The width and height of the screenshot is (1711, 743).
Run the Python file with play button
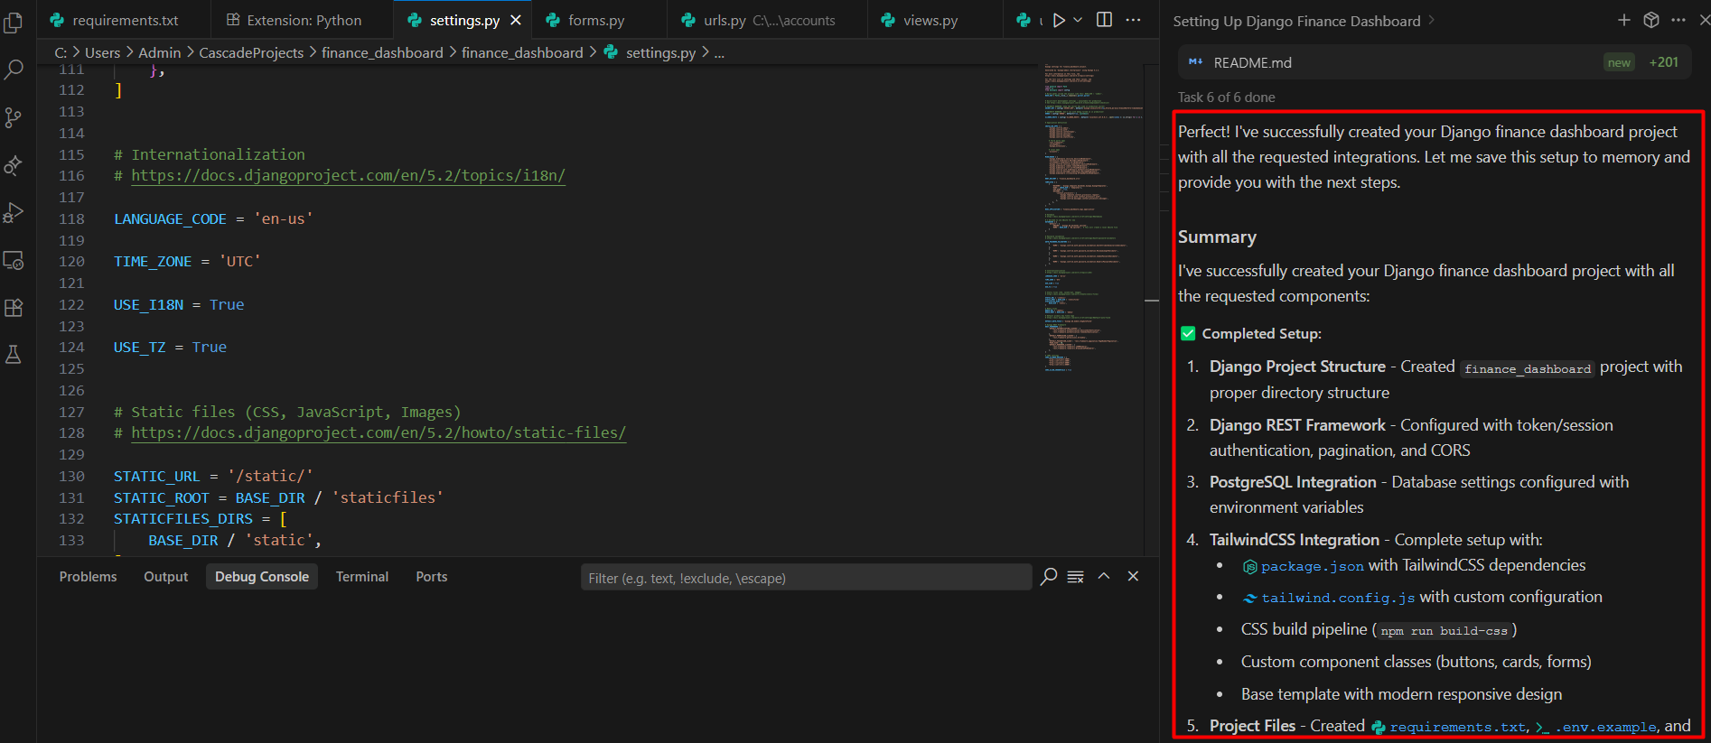coord(1059,20)
